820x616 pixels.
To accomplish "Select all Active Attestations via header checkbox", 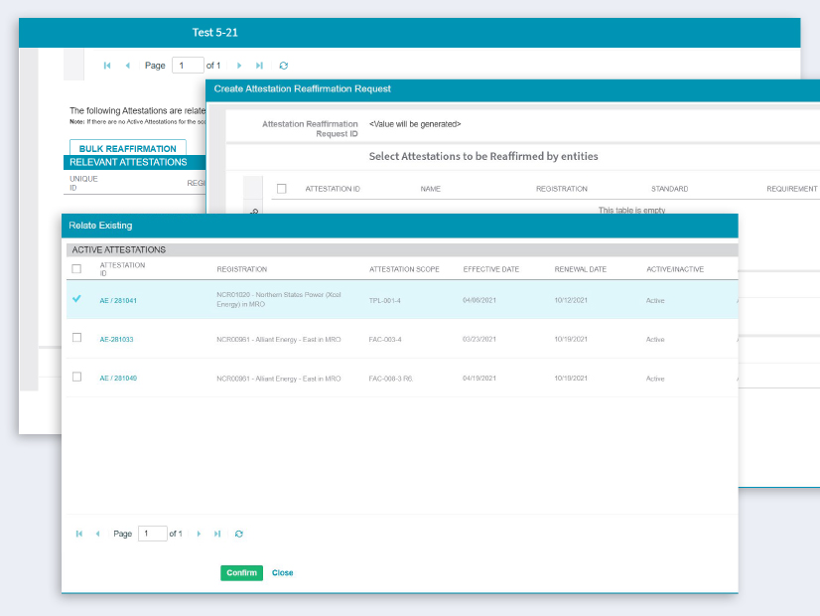I will pyautogui.click(x=77, y=269).
